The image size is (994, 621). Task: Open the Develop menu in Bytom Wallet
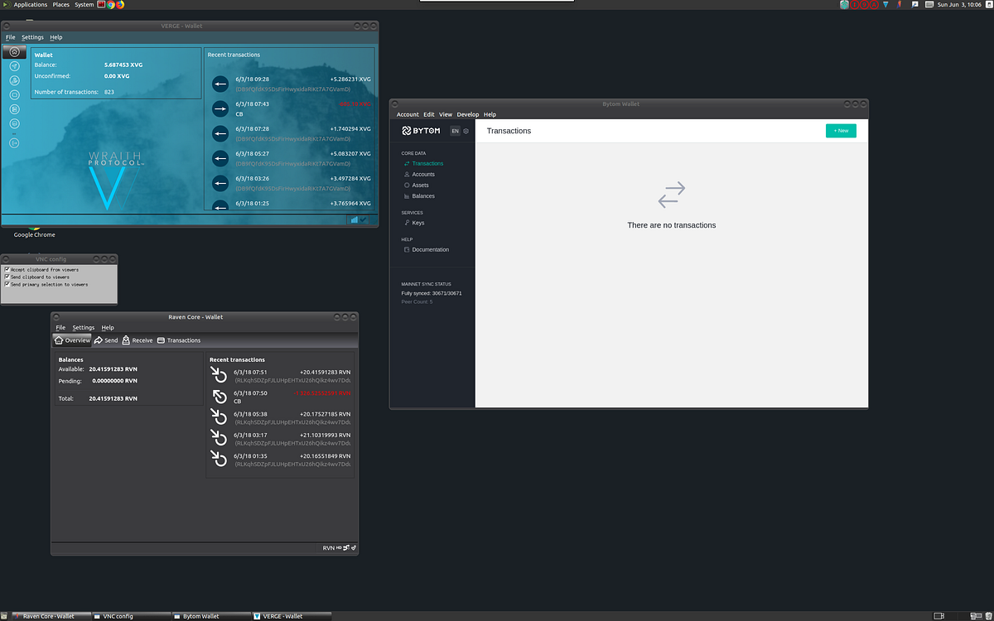468,114
